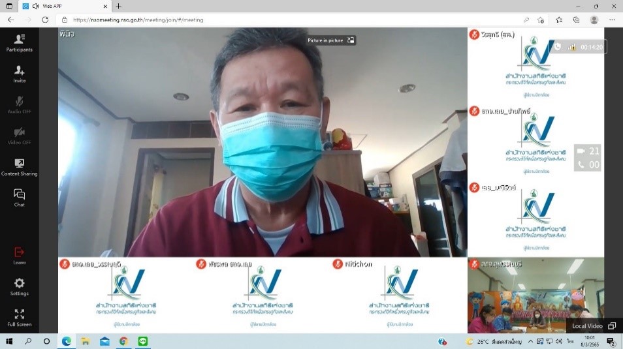Open LINE app from taskbar
The image size is (623, 349).
click(143, 341)
